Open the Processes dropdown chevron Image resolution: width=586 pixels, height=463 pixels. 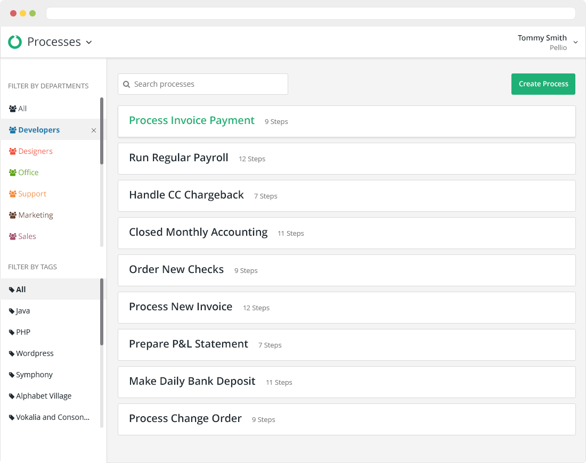[x=89, y=42]
